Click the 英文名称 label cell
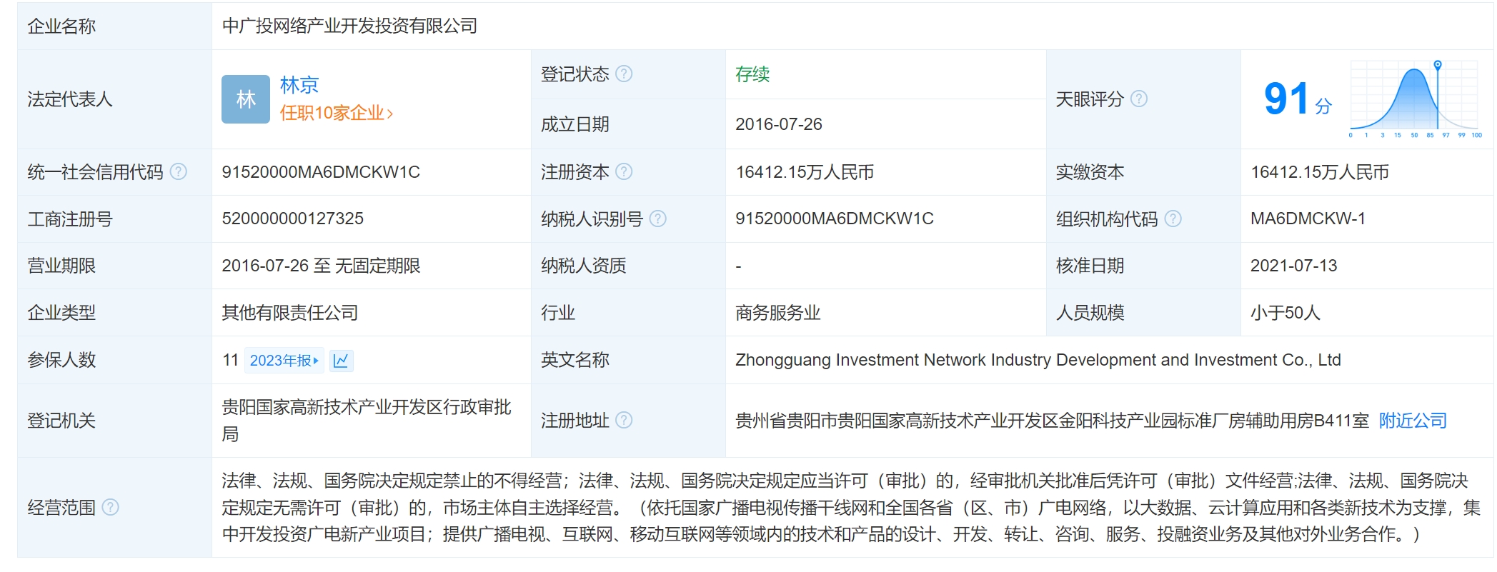 628,360
